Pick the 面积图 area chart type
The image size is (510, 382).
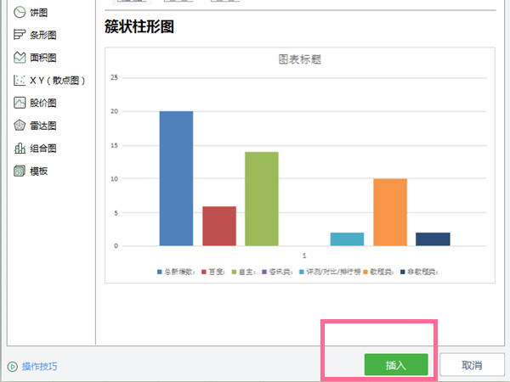(x=38, y=58)
